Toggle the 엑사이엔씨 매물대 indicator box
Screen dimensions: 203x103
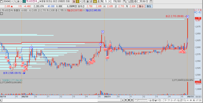point(1,10)
